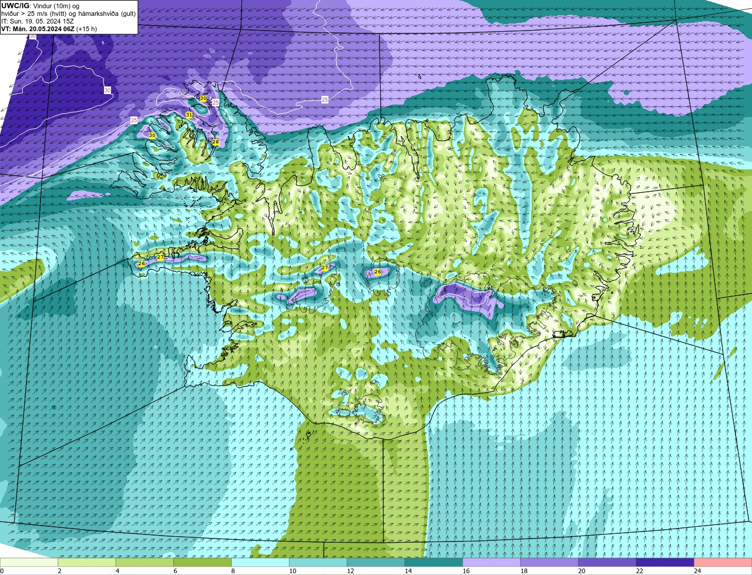
Task: Click the yellow 31 maximum gust label
Action: point(189,115)
